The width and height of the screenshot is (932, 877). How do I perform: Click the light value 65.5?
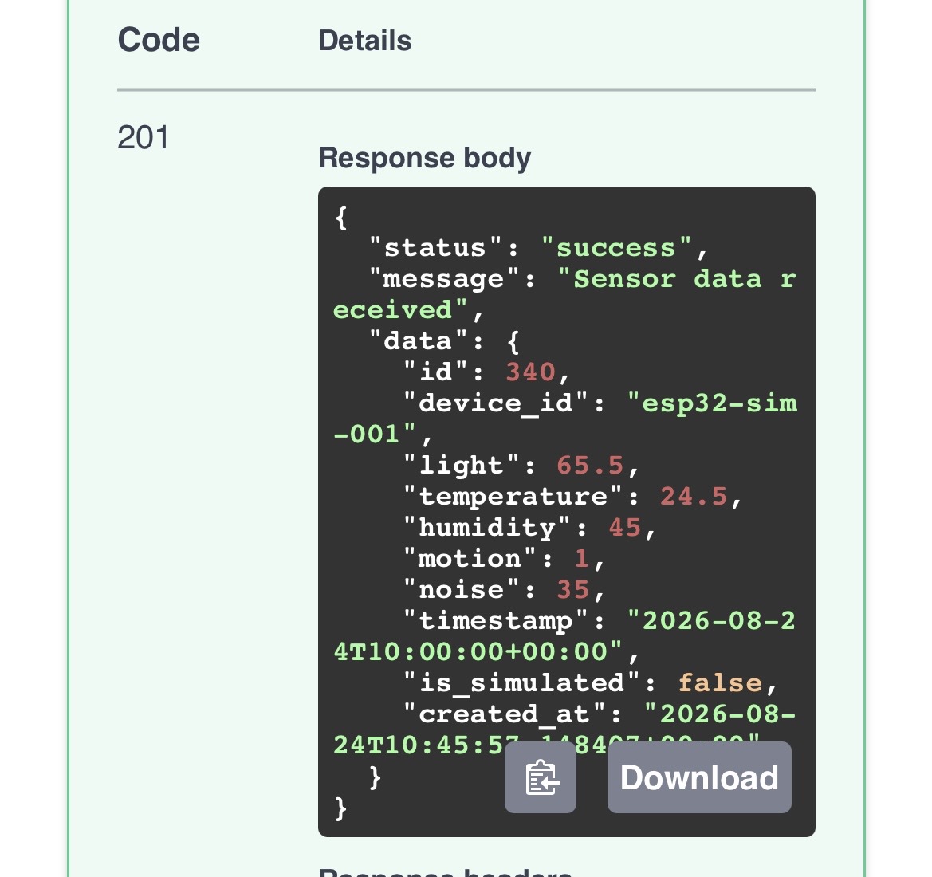coord(590,465)
